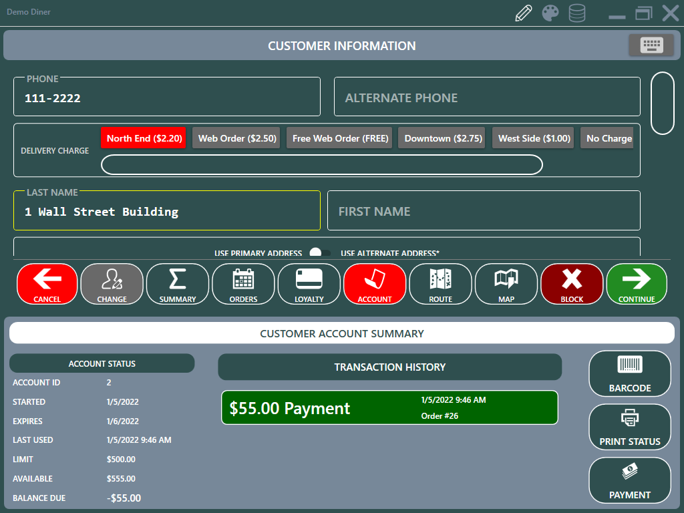
Task: Open the Loyalty card button
Action: click(x=309, y=284)
